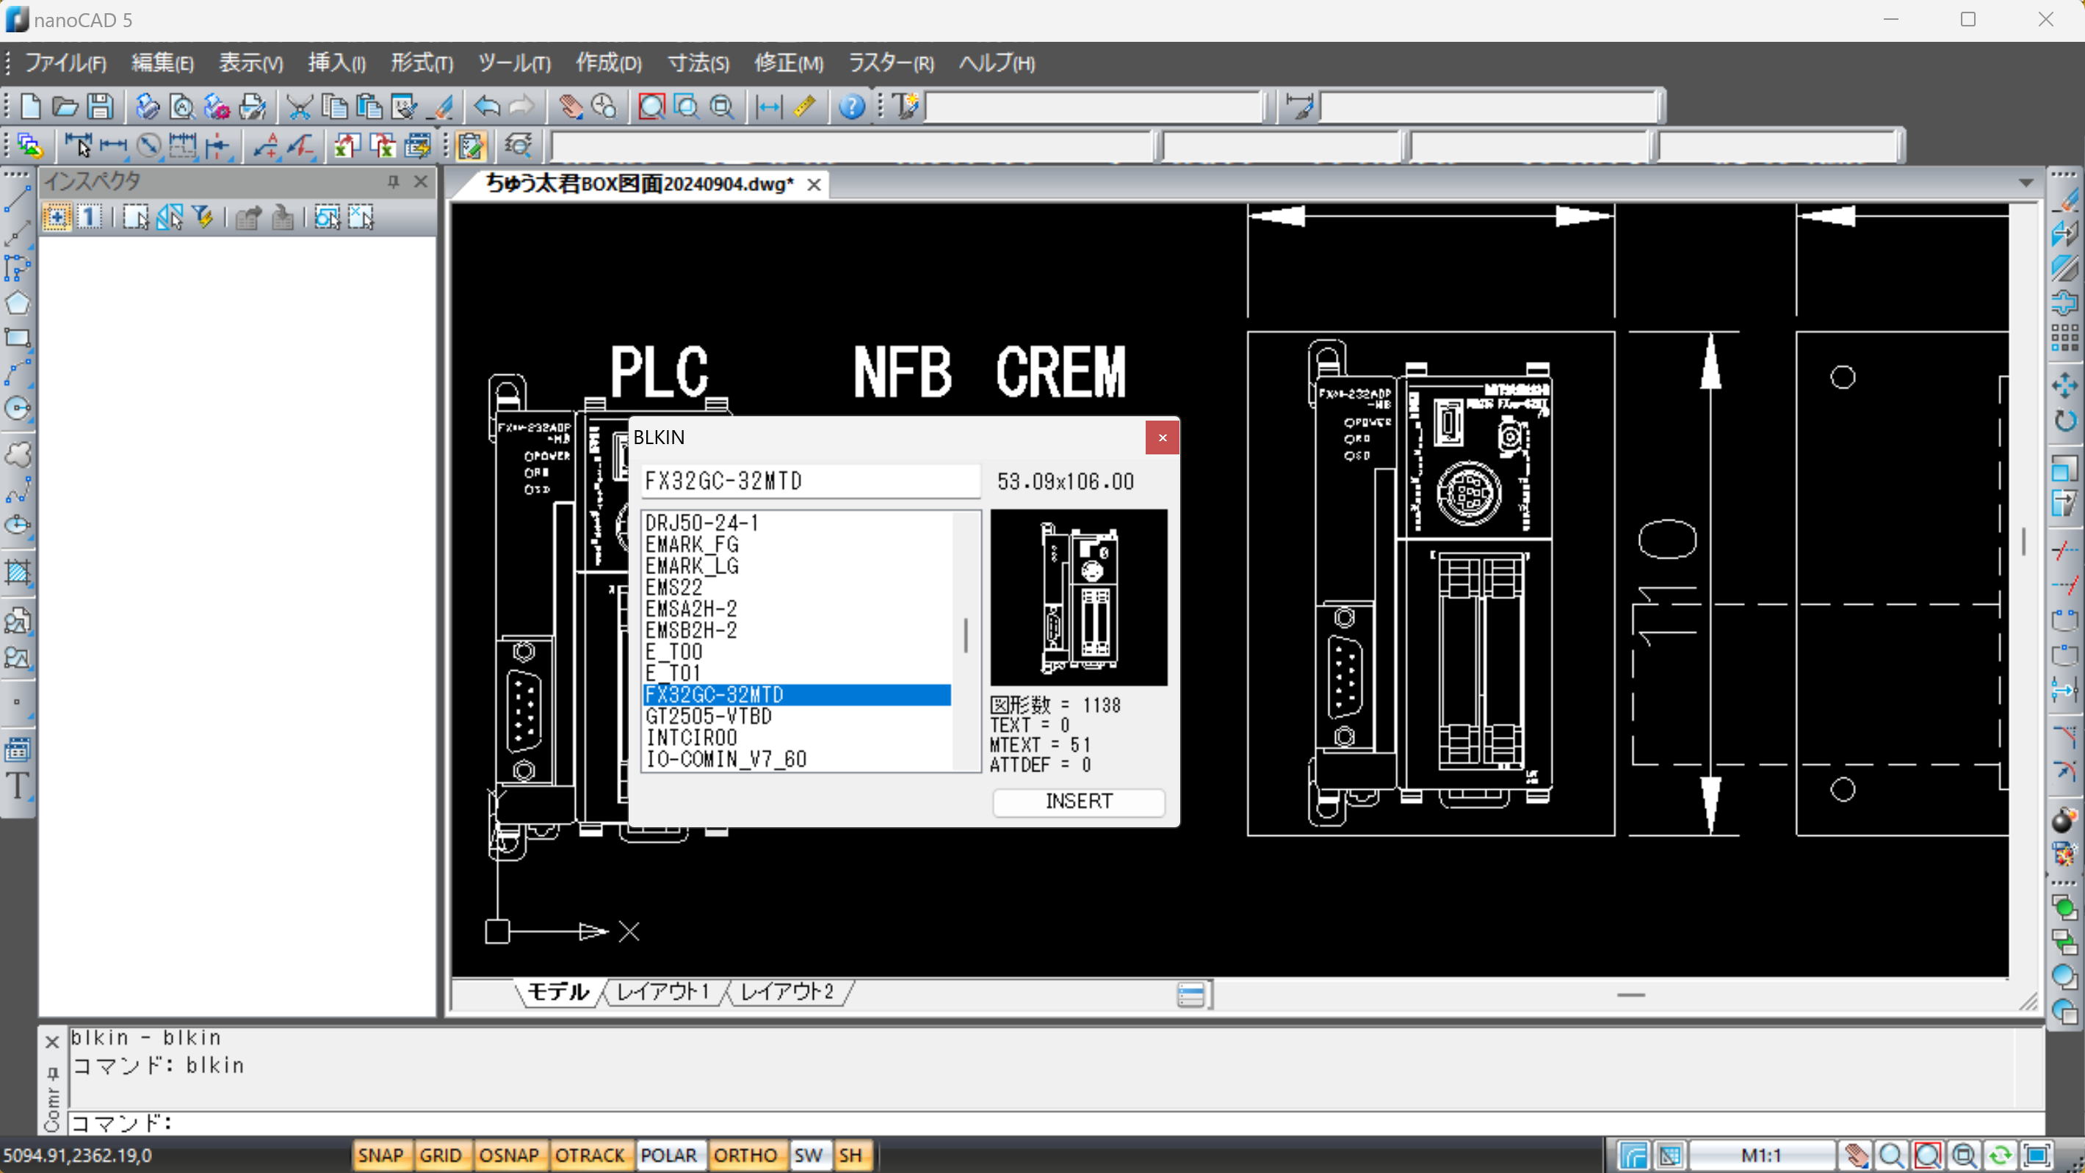Click the BLKIN block list scrollbar thumb
The image size is (2085, 1173).
click(x=966, y=636)
